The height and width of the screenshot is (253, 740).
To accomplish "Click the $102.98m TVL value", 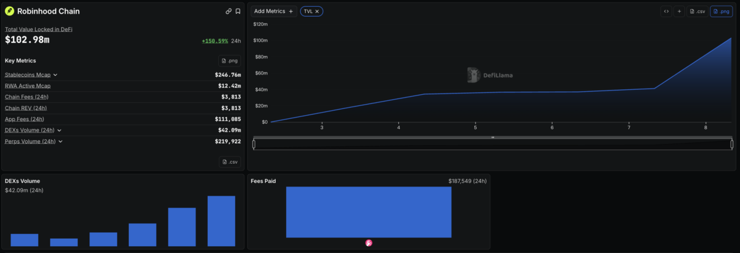I will 27,40.
